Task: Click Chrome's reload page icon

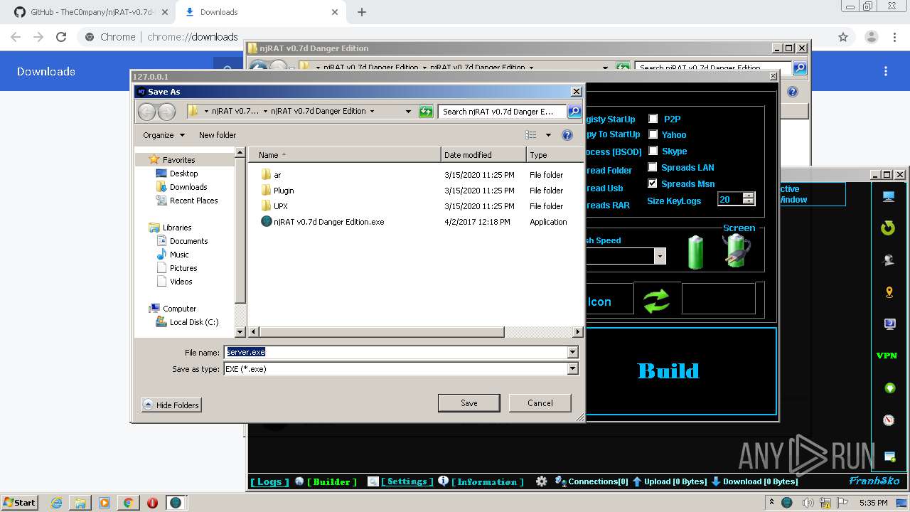Action: click(x=61, y=37)
